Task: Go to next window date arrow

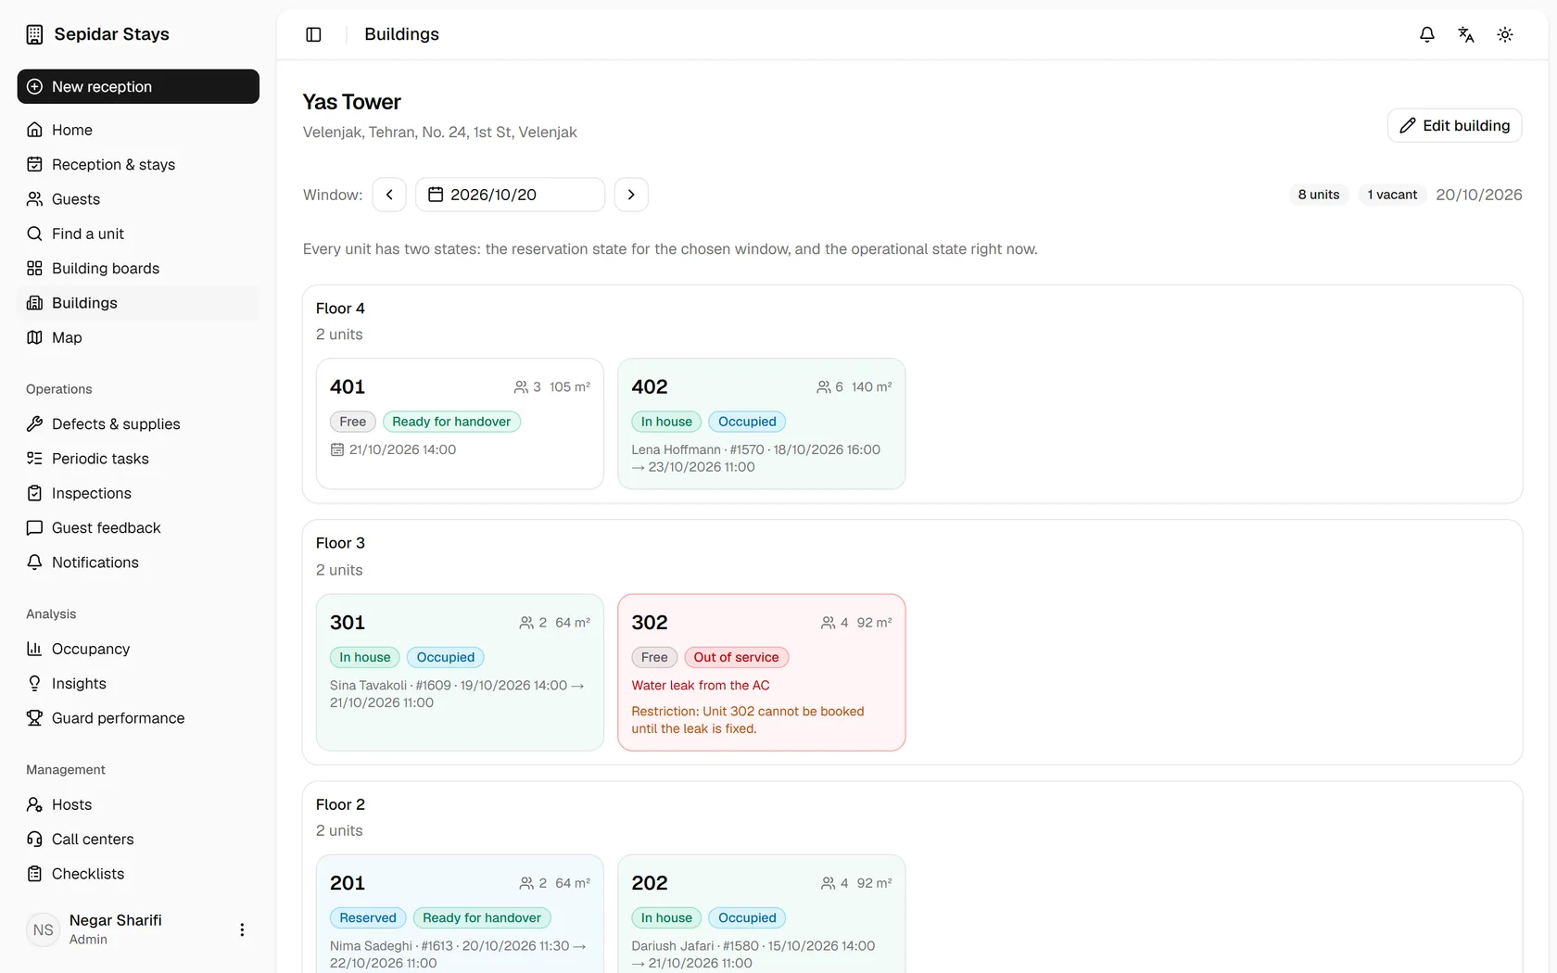Action: point(631,195)
